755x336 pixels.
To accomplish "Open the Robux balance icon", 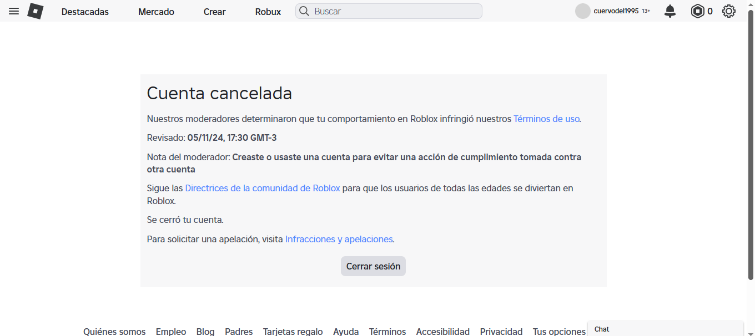I will 697,11.
